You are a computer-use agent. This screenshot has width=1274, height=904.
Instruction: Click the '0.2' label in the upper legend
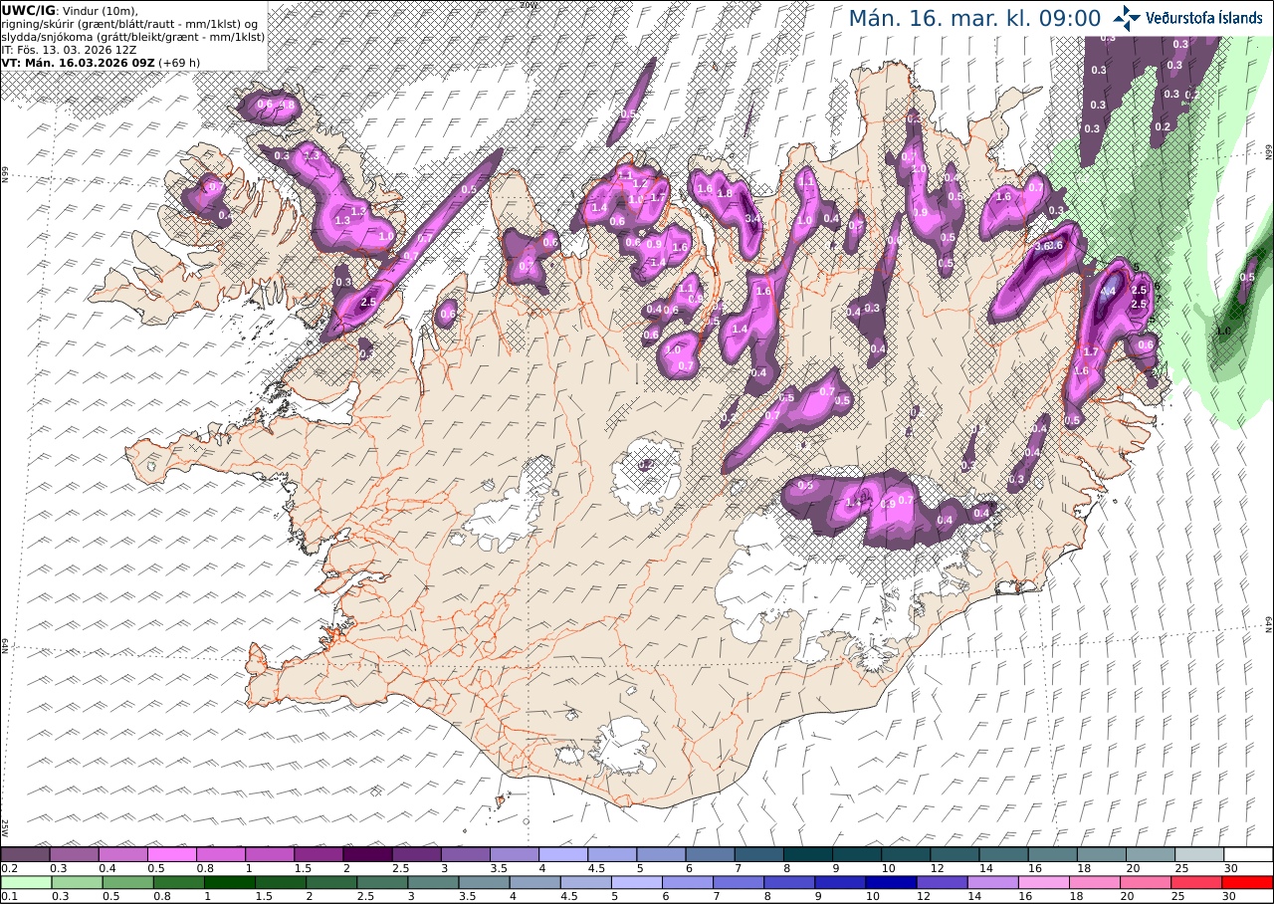(x=8, y=868)
